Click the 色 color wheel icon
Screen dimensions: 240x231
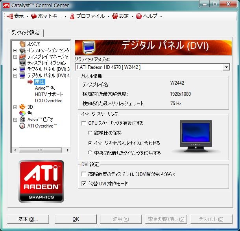click(x=22, y=113)
